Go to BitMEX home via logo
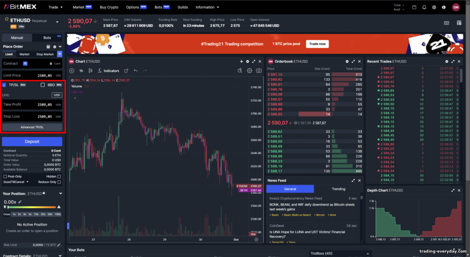470x257 pixels. click(20, 6)
